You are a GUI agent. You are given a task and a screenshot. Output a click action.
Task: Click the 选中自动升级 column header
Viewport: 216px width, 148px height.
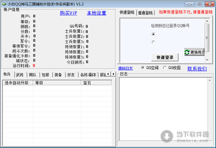17,83
